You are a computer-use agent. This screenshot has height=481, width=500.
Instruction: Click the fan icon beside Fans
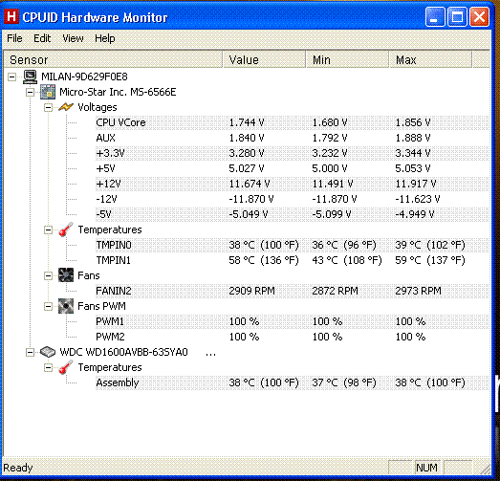(66, 275)
